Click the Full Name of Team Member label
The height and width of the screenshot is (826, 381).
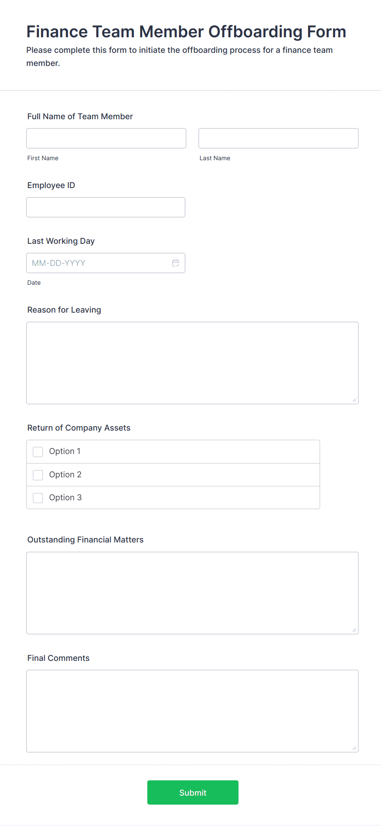(x=80, y=116)
